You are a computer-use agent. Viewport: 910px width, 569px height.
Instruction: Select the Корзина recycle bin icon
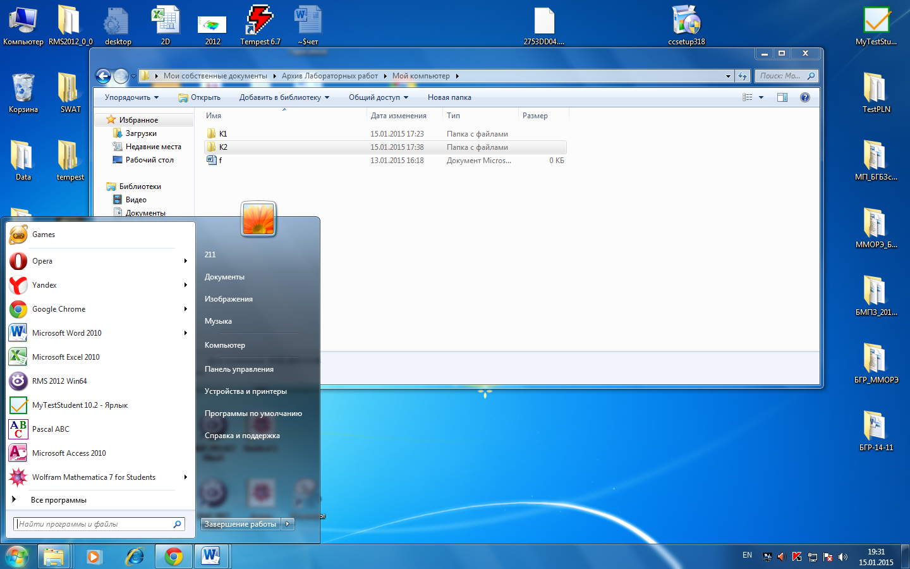[23, 93]
